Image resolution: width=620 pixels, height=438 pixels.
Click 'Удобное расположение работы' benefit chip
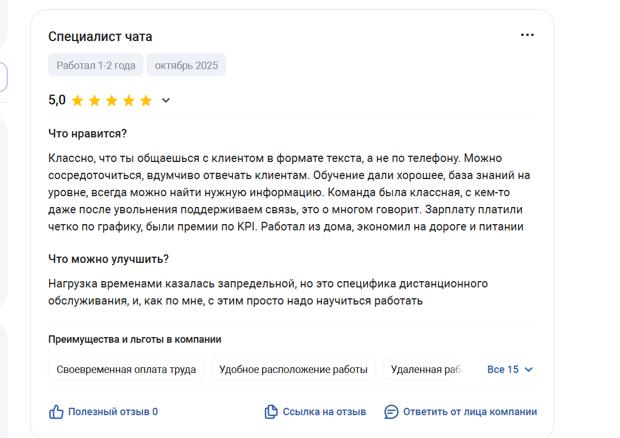(x=293, y=370)
